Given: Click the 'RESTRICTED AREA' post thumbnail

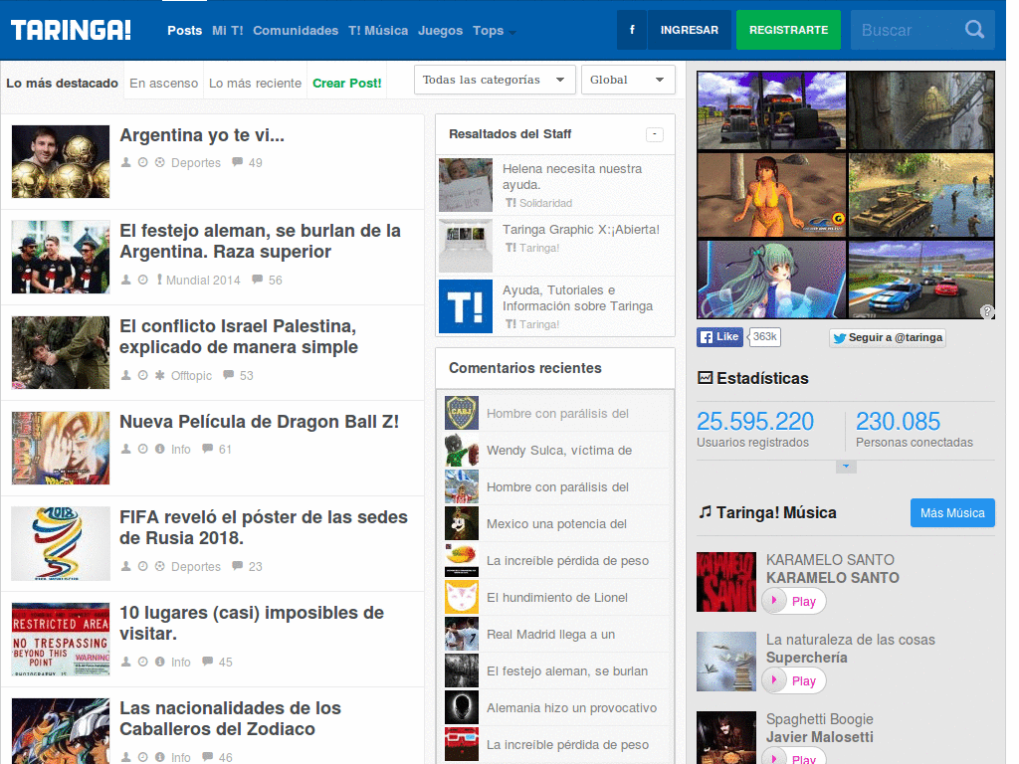Looking at the screenshot, I should click(61, 640).
